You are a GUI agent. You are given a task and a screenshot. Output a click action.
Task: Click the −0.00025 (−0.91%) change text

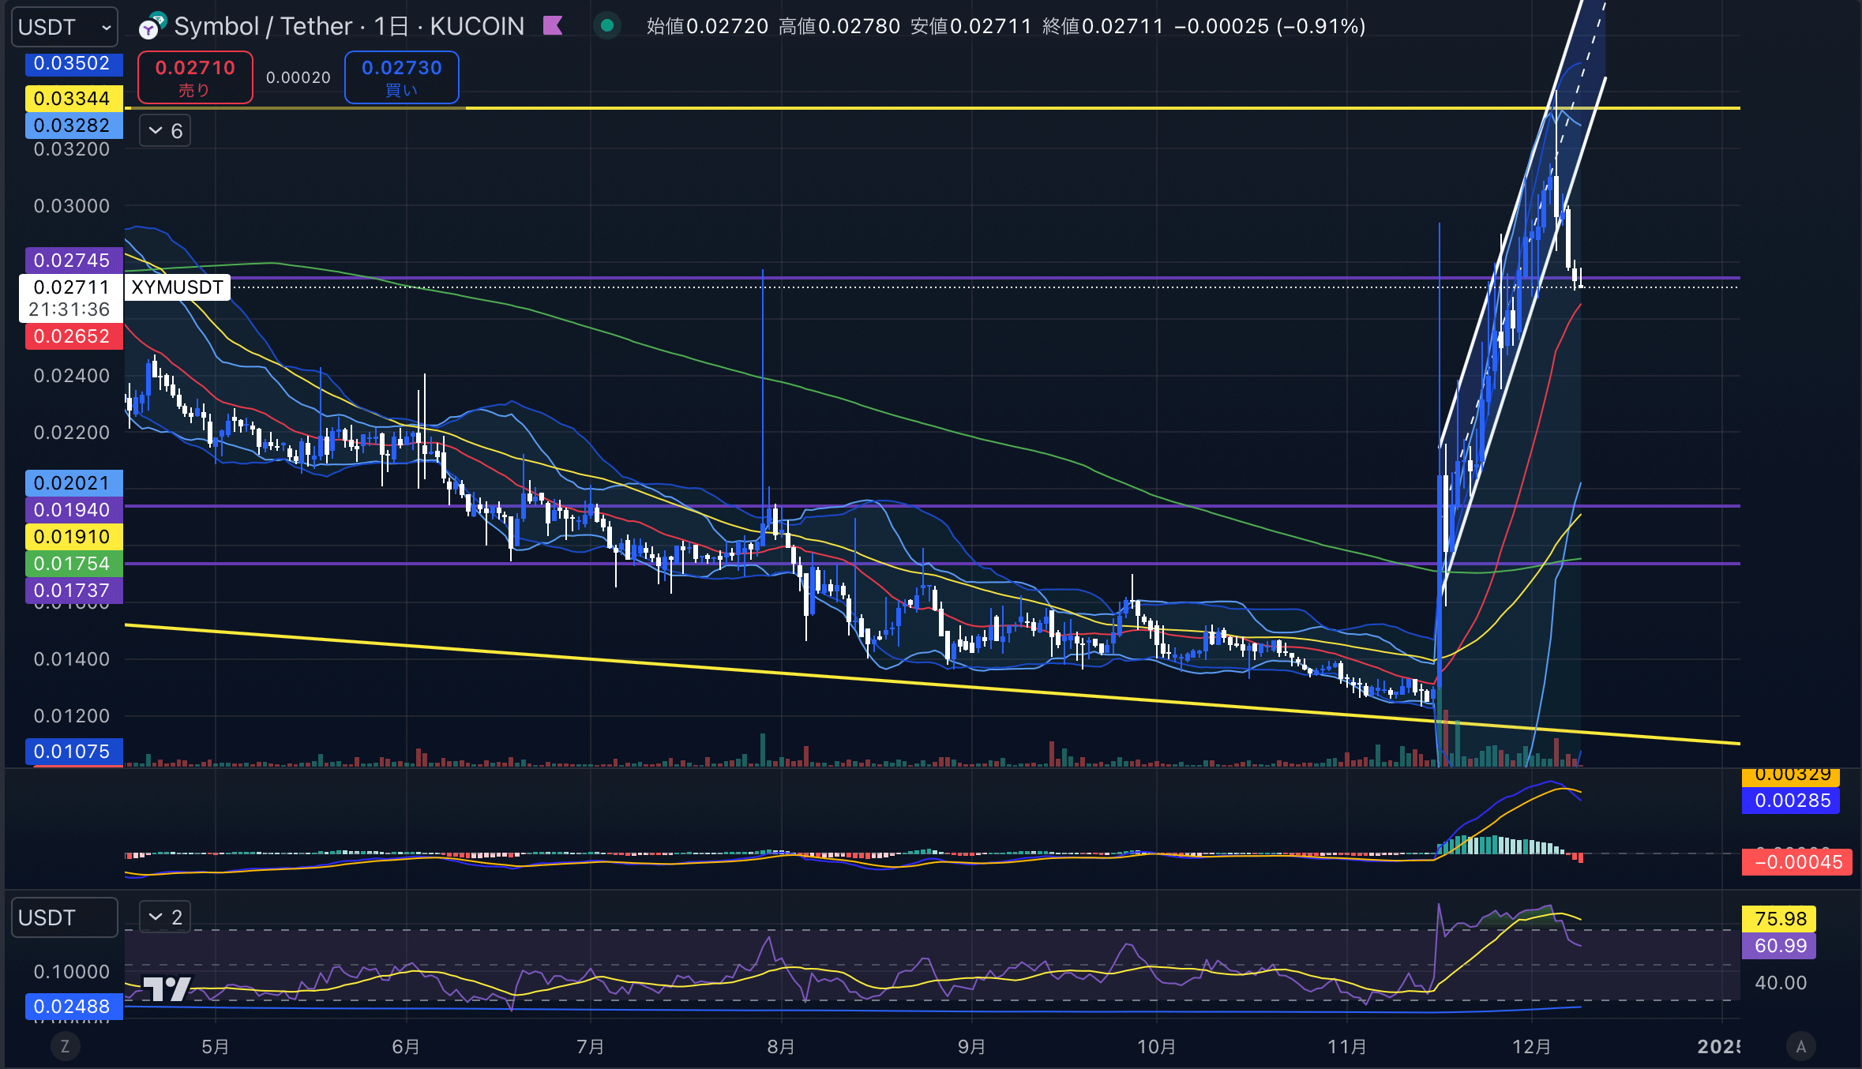point(1270,26)
